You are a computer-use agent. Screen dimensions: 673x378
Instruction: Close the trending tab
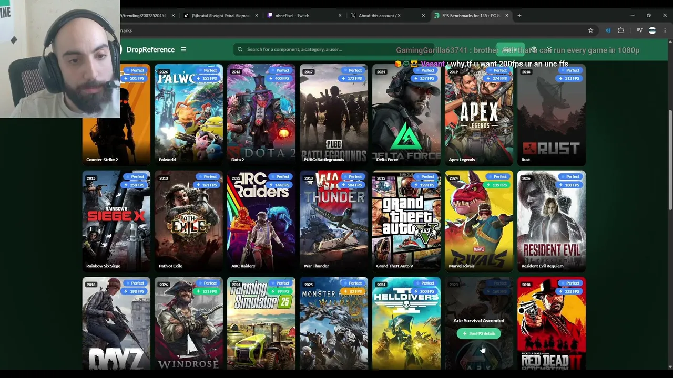(x=173, y=16)
